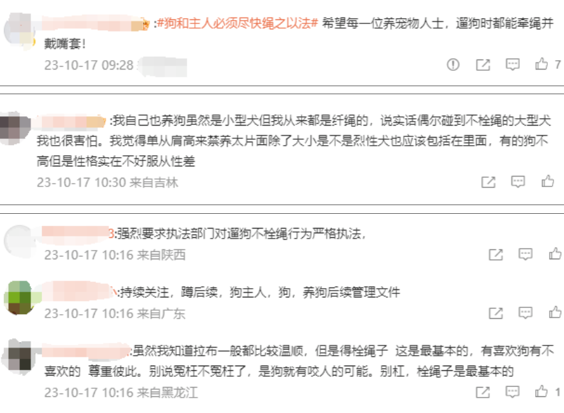The height and width of the screenshot is (413, 564).
Task: Like the comment from 陕西
Action: [x=555, y=254]
